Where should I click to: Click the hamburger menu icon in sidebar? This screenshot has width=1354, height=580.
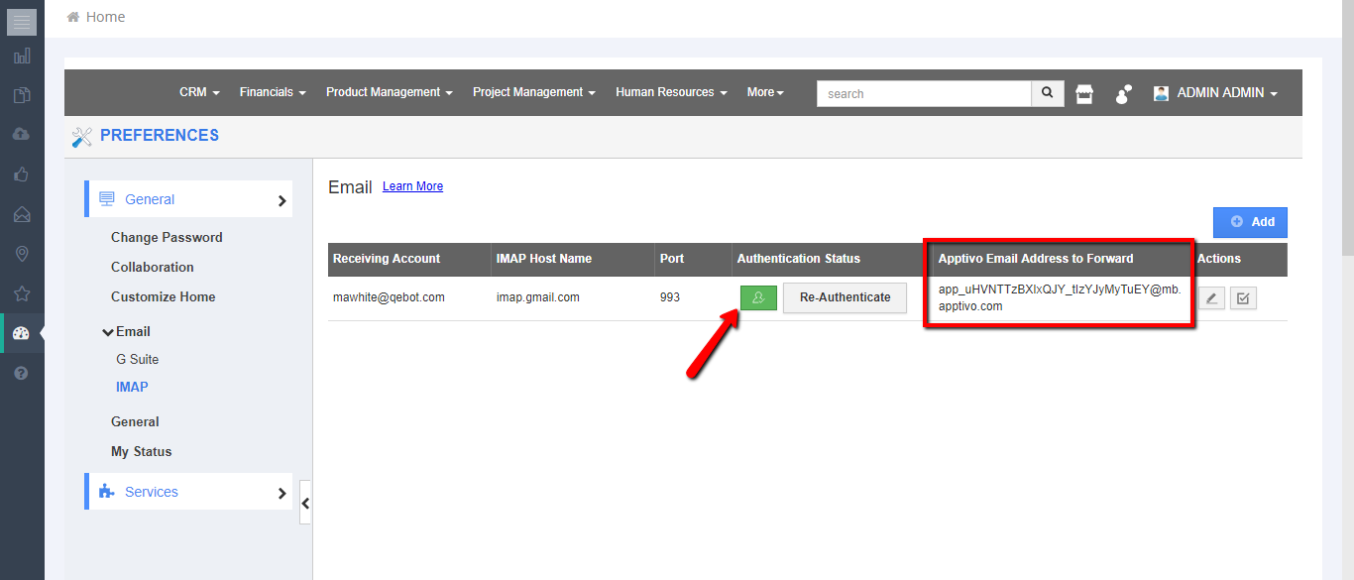tap(22, 21)
